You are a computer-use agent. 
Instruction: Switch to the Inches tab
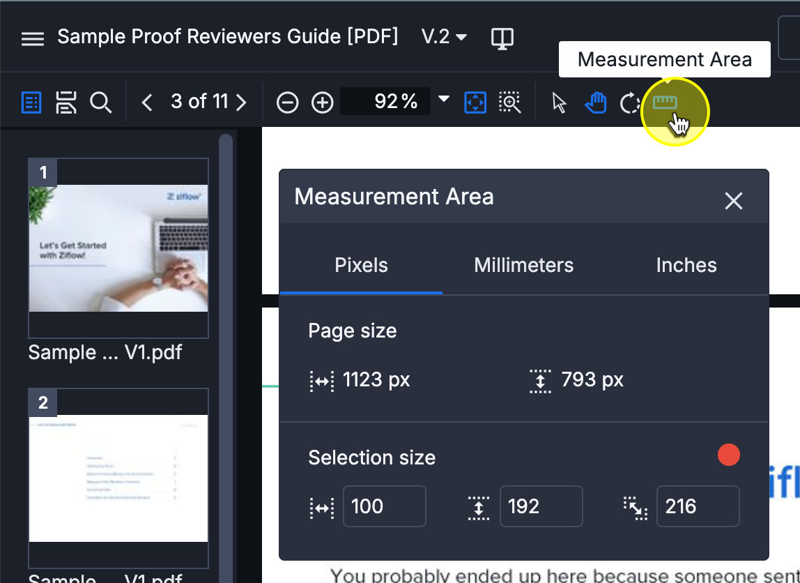686,266
